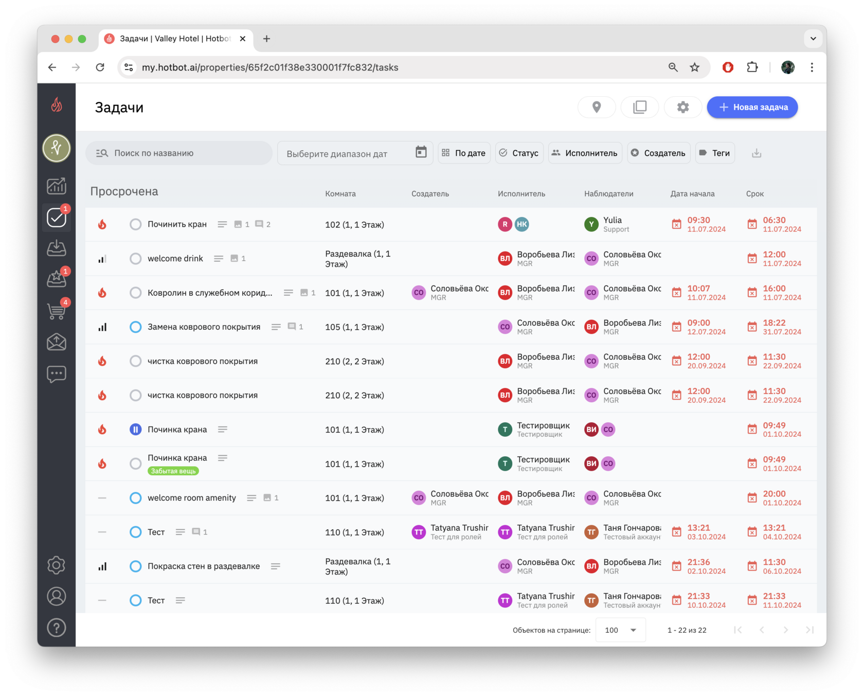Viewport: 864px width, 696px height.
Task: Click the Срок column header
Action: coord(755,194)
